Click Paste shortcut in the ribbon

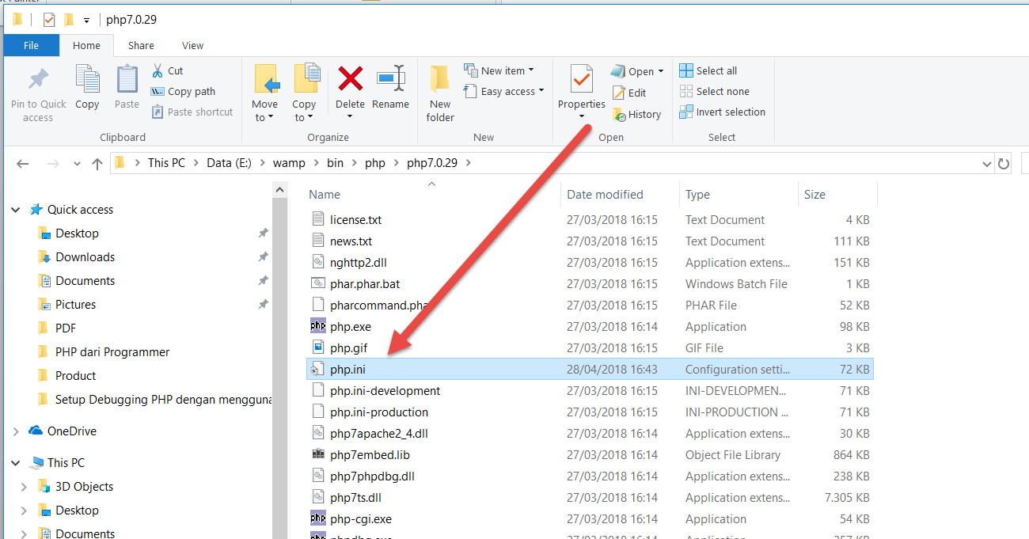tap(192, 112)
